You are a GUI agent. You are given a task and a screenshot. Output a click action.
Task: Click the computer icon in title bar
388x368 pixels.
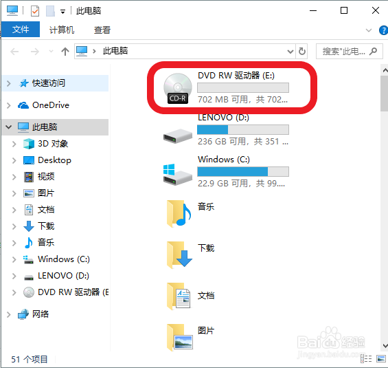(x=12, y=10)
